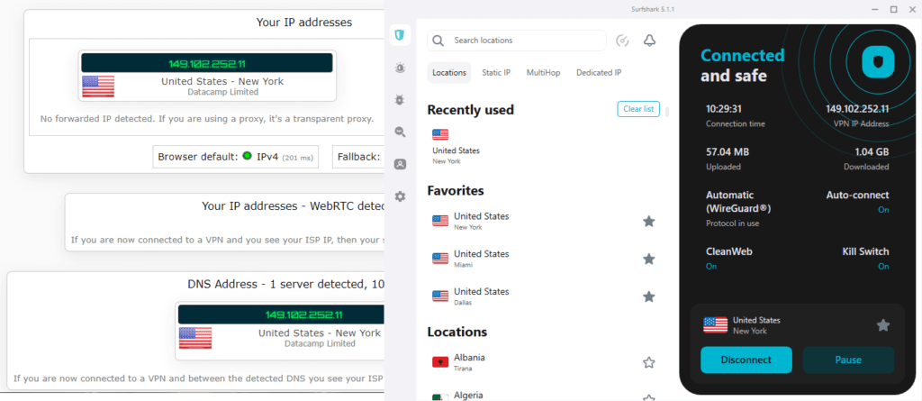
Task: Click Browser default IPv4 box
Action: [235, 157]
